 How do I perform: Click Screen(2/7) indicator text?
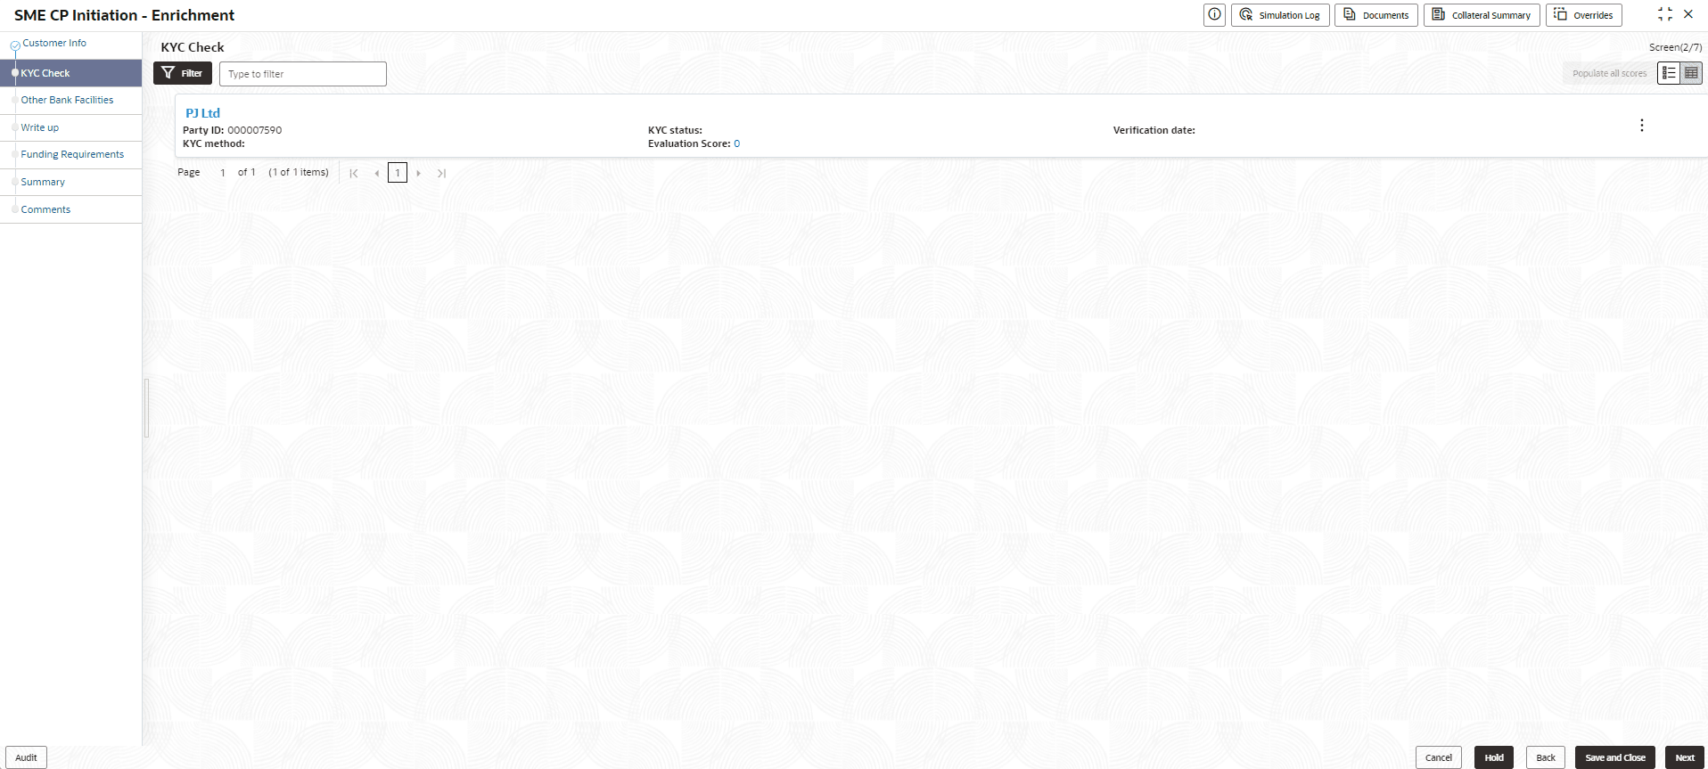tap(1675, 47)
